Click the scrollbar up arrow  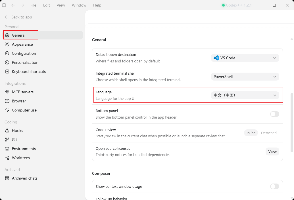292,39
